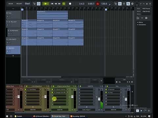This screenshot has height=118, width=158.
Task: Toggle the green loop cycle button
Action: (64, 4)
